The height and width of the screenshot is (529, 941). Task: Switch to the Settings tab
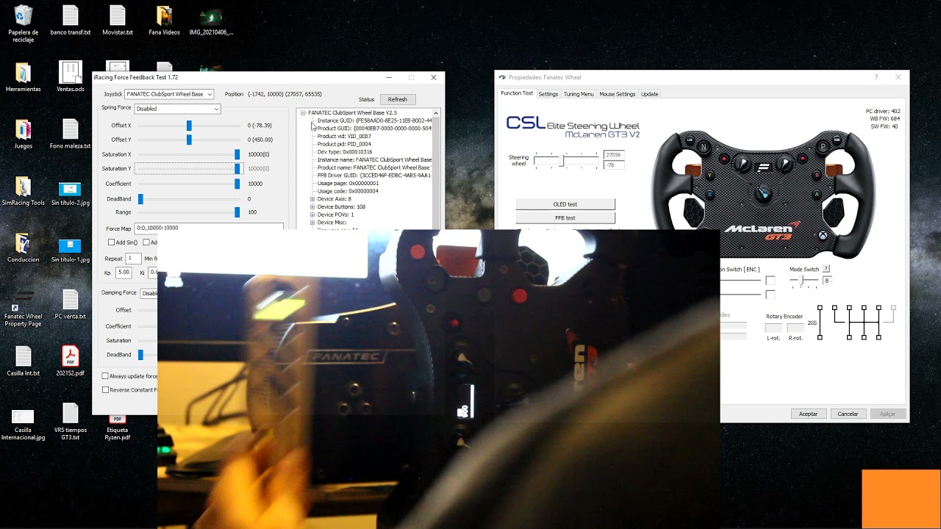(x=548, y=94)
